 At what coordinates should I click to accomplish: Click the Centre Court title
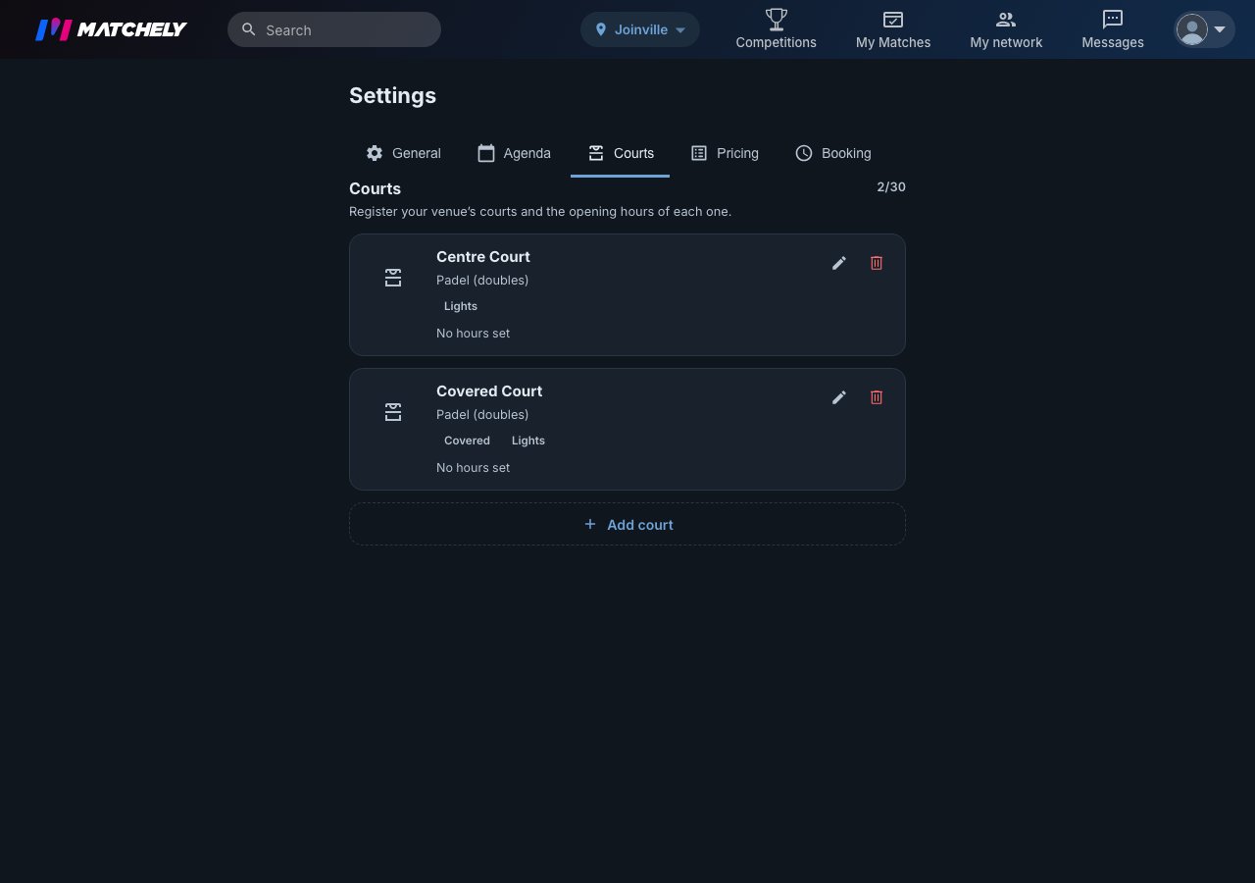483,257
